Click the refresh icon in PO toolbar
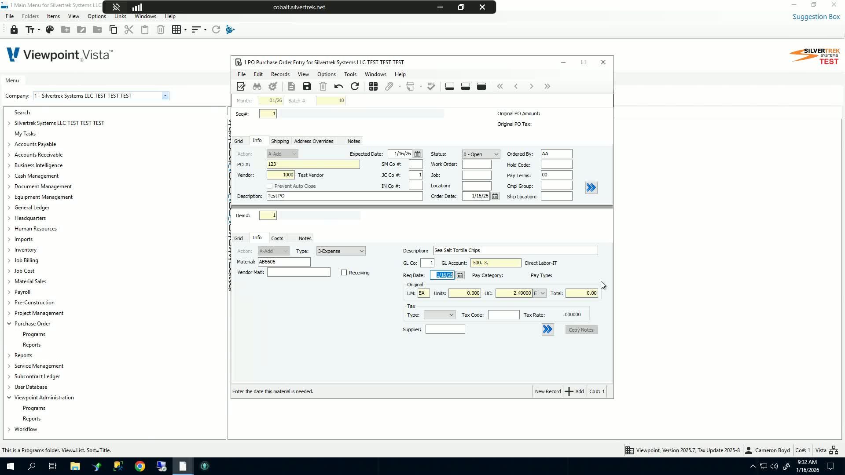The height and width of the screenshot is (475, 845). click(355, 87)
